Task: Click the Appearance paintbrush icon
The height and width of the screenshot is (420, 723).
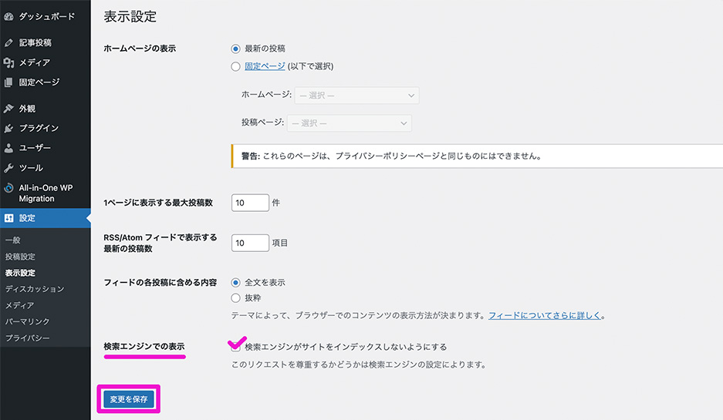Action: click(x=8, y=109)
